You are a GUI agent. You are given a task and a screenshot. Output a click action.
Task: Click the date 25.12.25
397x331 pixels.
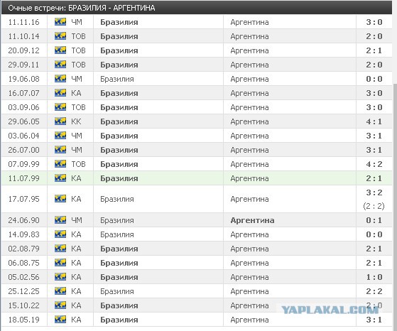[24, 291]
